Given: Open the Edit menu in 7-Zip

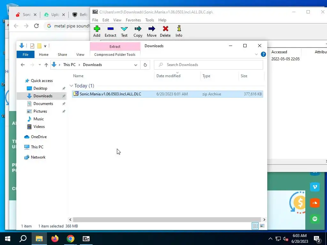Looking at the screenshot, I should coord(105,20).
